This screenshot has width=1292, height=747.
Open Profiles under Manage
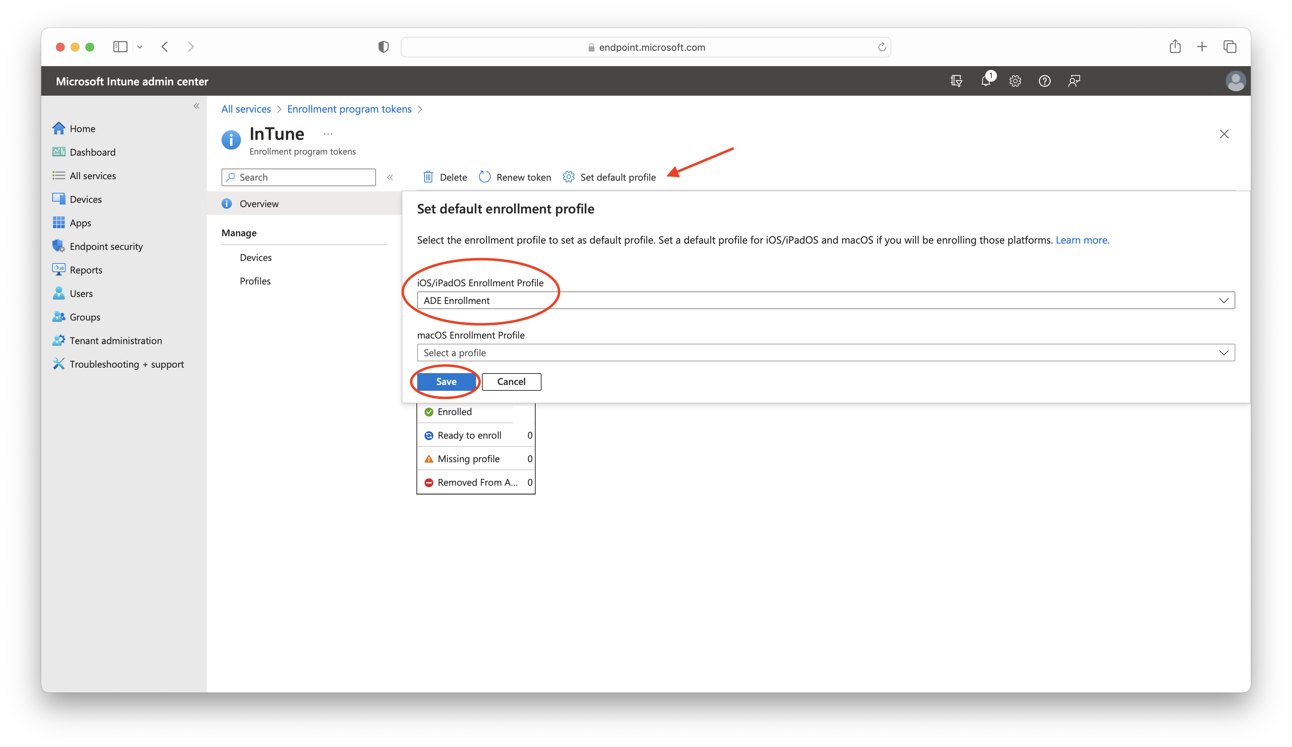coord(255,281)
